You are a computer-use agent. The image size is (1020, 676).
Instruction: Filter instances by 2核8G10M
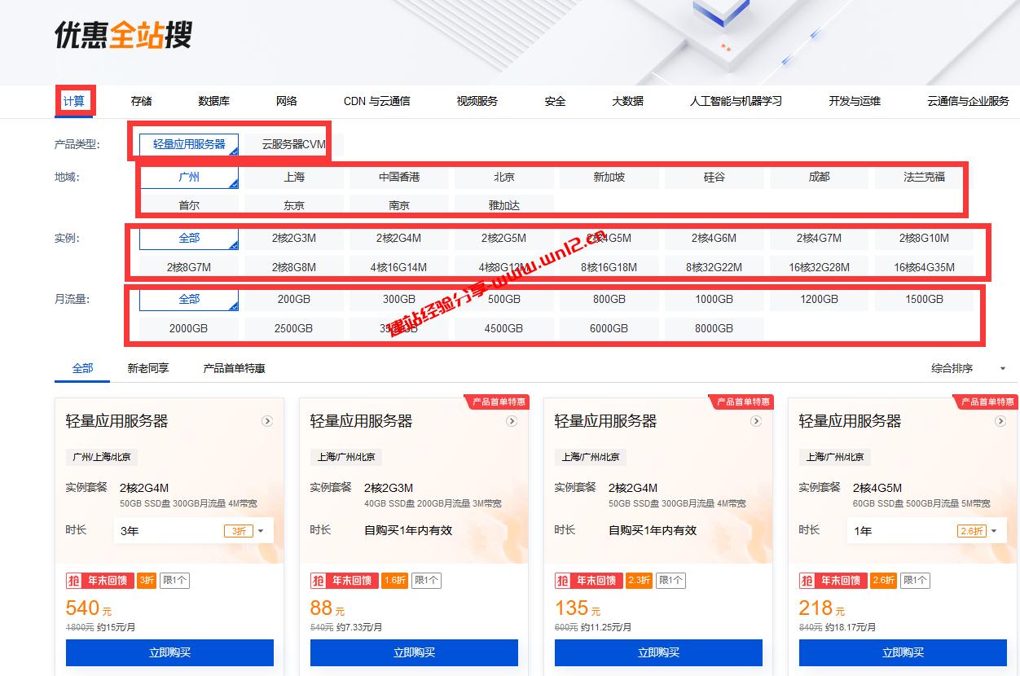click(x=923, y=238)
